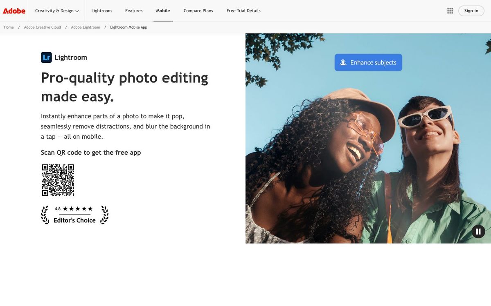491x306 pixels.
Task: Go to the Features tab
Action: coord(134,11)
